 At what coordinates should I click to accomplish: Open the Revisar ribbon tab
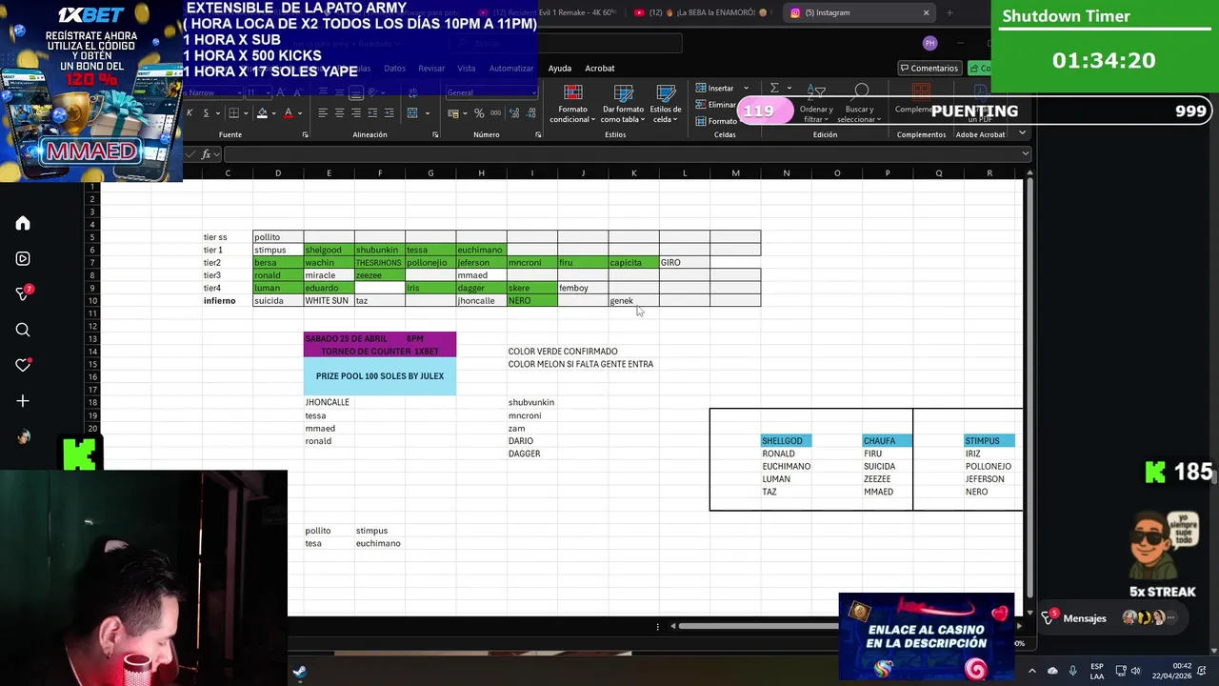(x=431, y=69)
